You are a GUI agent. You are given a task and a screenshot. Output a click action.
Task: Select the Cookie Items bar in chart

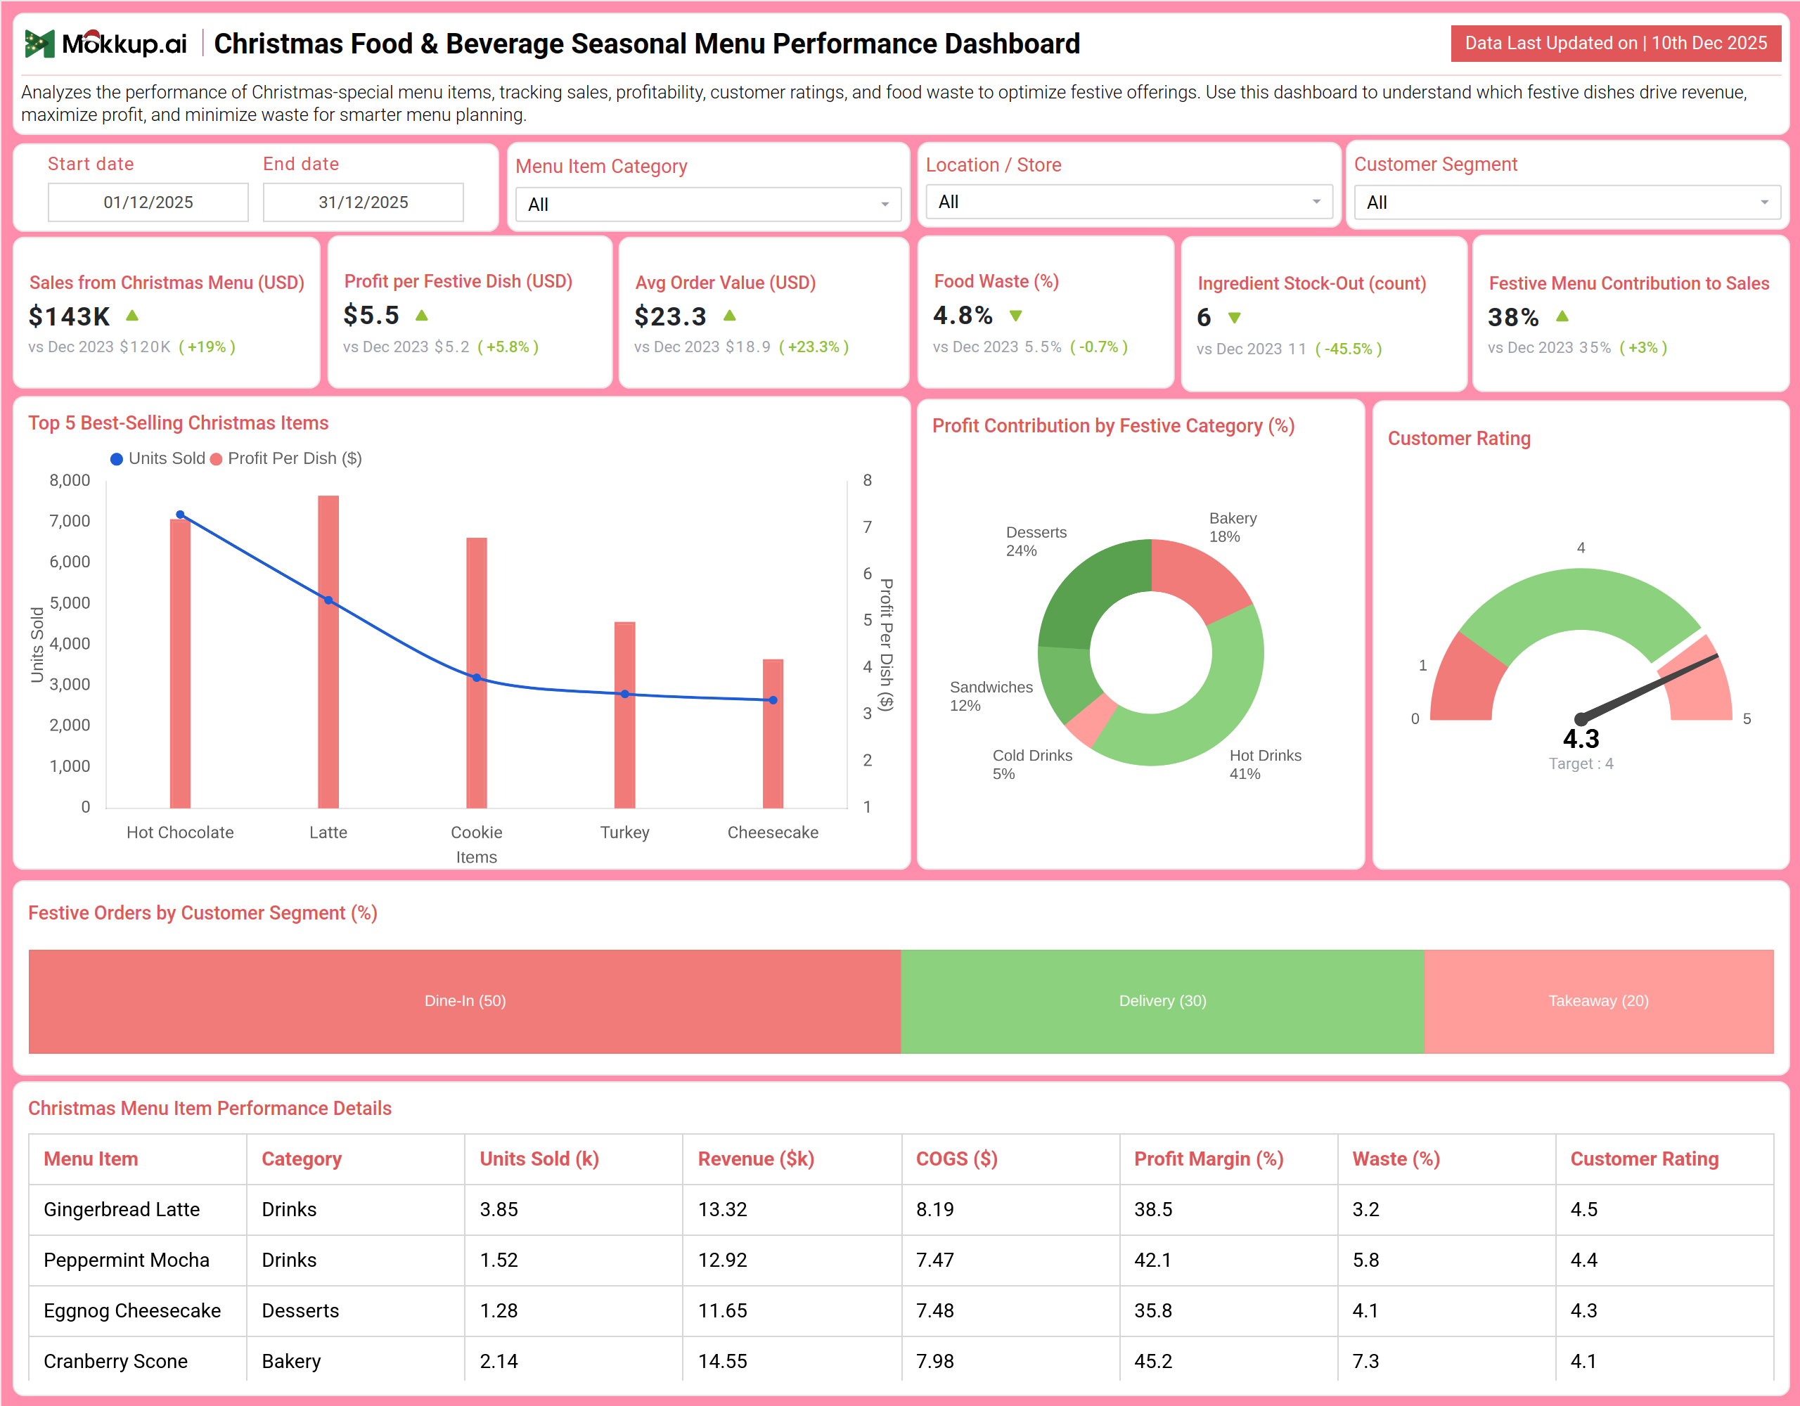(x=477, y=673)
